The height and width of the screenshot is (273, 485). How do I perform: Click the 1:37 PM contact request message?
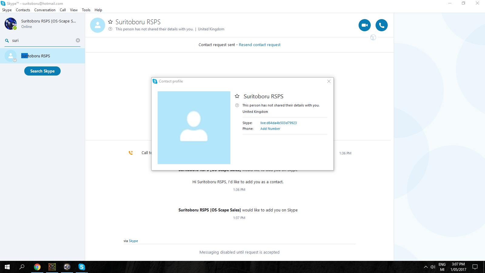point(238,210)
